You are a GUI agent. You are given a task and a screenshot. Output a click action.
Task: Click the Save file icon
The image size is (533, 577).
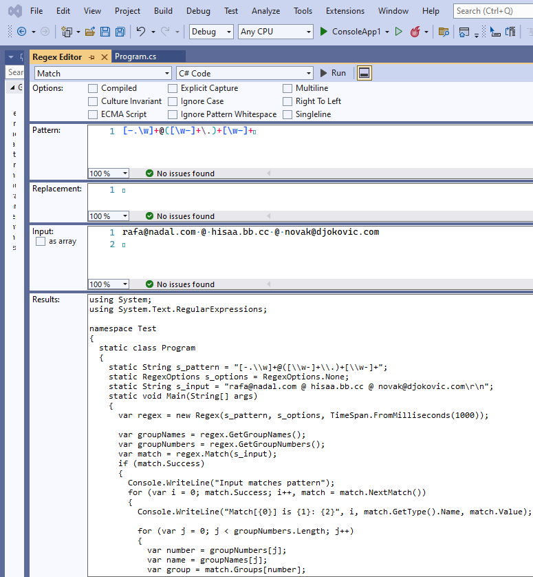105,32
